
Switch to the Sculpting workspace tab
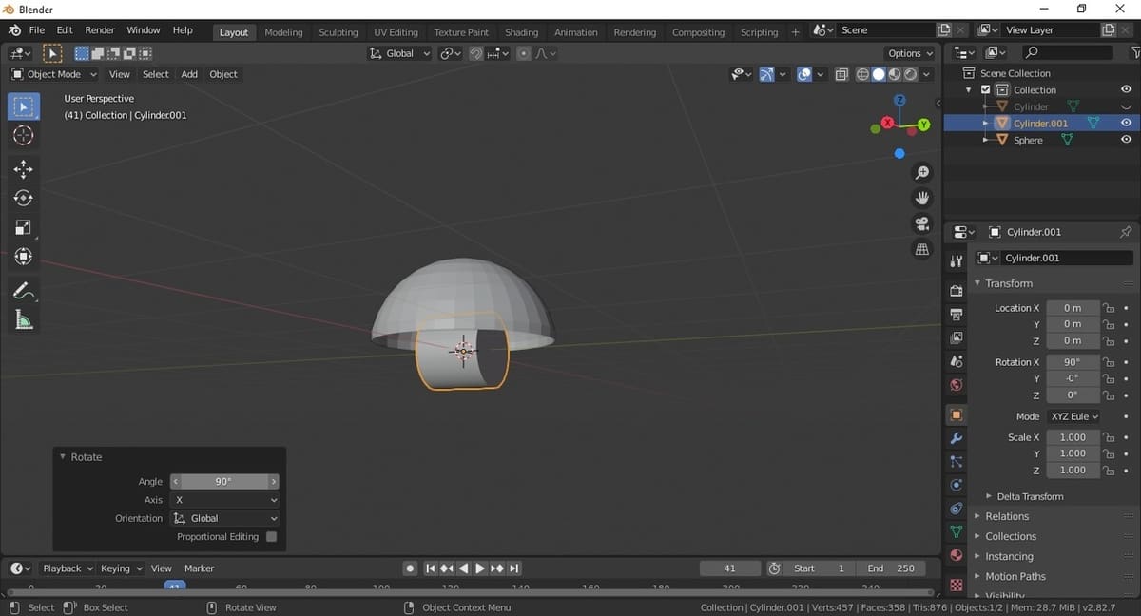tap(338, 32)
